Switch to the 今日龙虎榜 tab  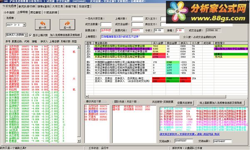pyautogui.click(x=10, y=6)
